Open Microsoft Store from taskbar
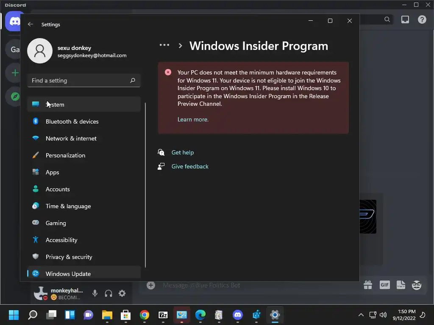 pyautogui.click(x=125, y=314)
